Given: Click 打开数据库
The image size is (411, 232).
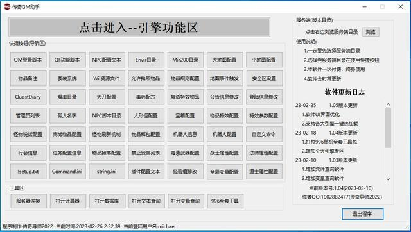Looking at the screenshot, I should click(x=107, y=201).
